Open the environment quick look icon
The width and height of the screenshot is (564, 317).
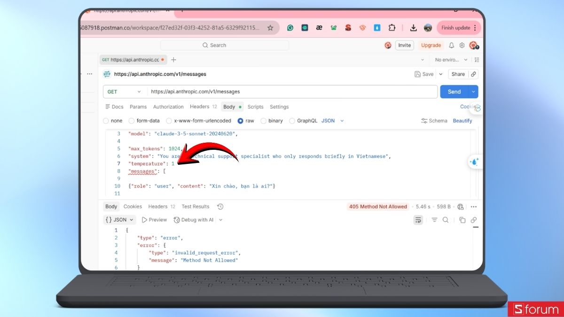[x=477, y=60]
